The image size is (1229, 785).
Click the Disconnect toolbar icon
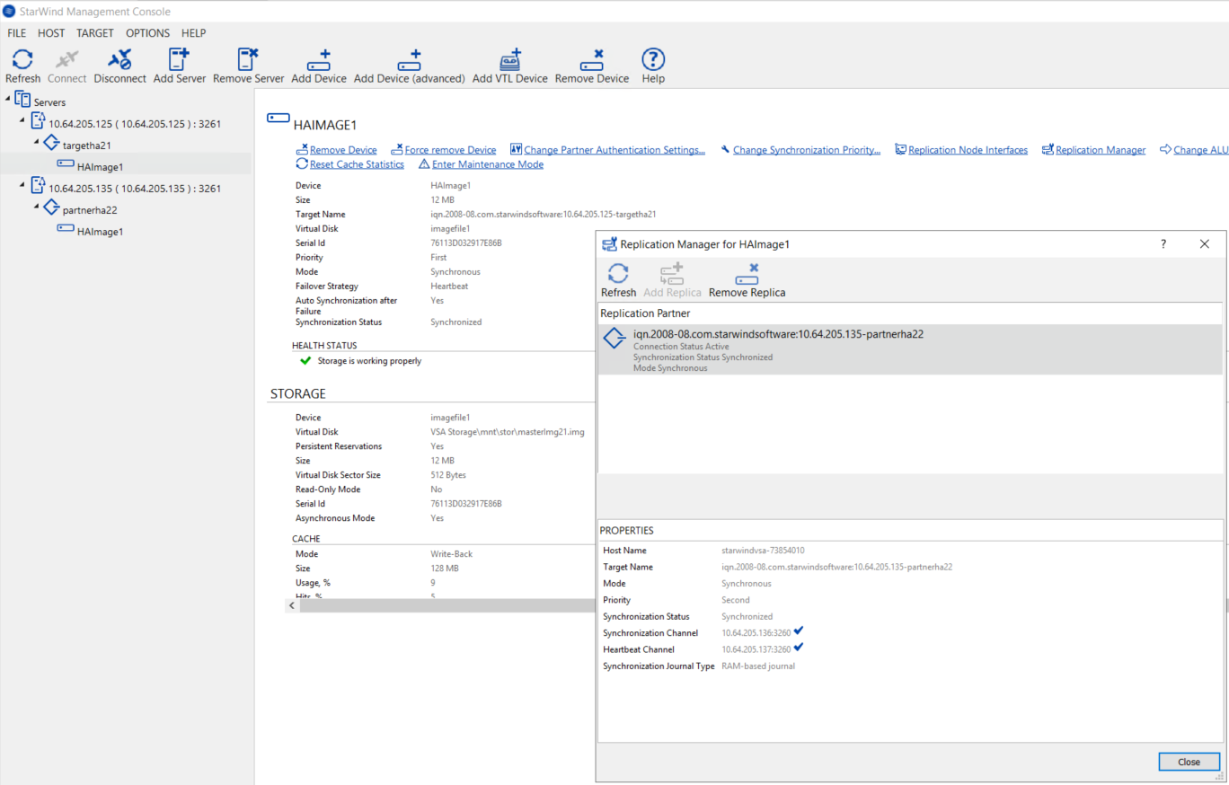[x=119, y=60]
